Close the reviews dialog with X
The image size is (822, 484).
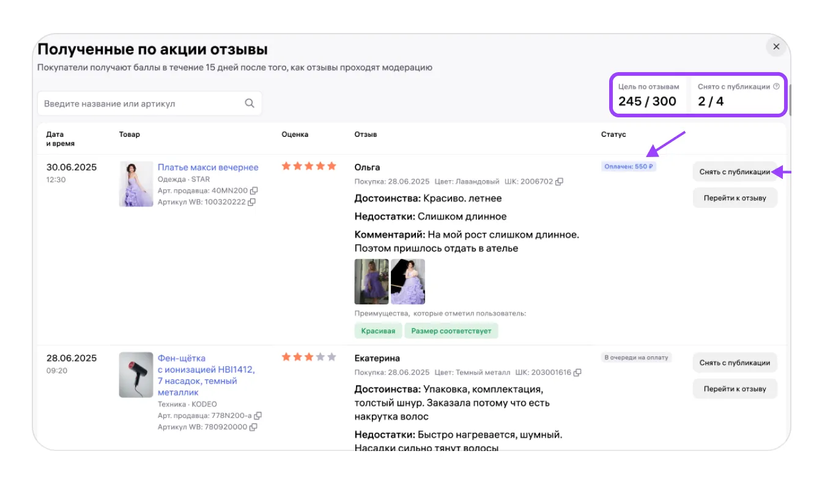pyautogui.click(x=776, y=47)
